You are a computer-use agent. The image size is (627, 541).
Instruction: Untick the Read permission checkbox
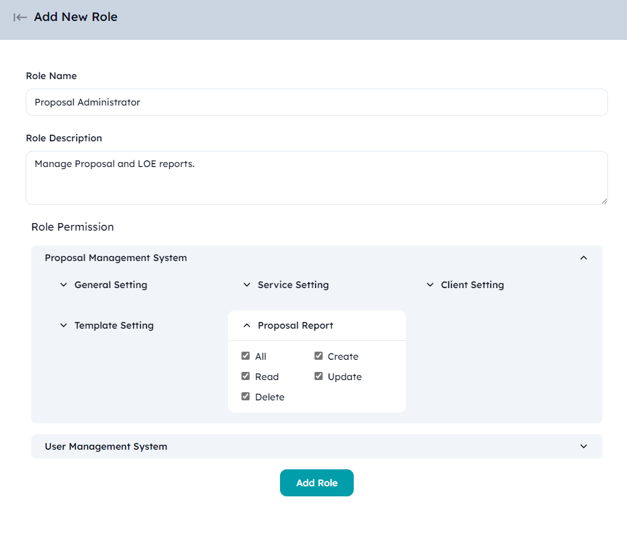pyautogui.click(x=246, y=376)
